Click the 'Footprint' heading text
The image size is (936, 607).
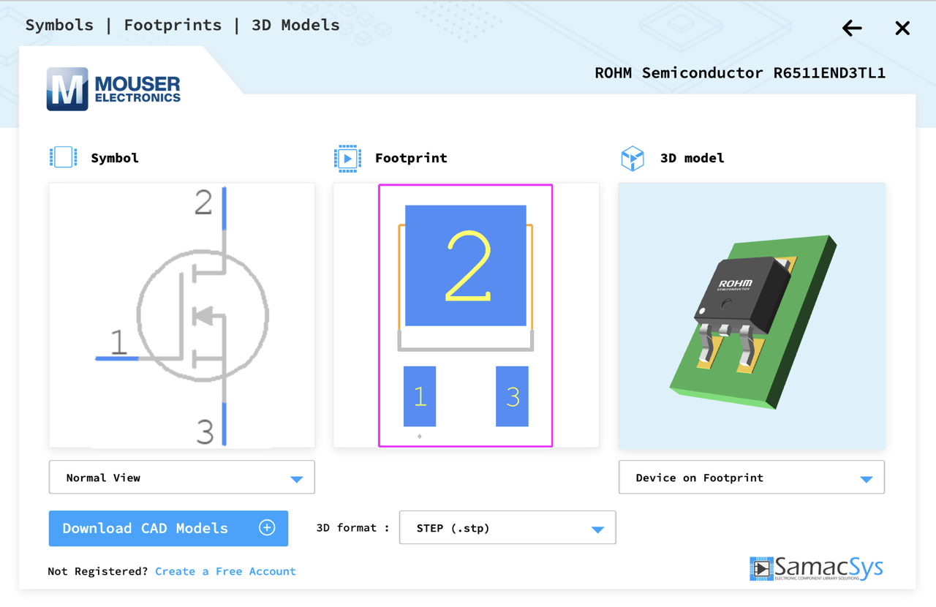[411, 158]
